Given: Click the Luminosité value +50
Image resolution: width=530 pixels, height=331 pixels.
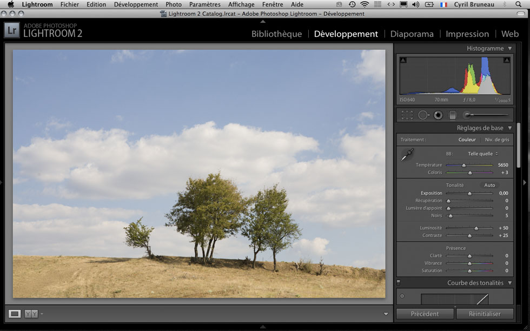Looking at the screenshot, I should tap(504, 228).
